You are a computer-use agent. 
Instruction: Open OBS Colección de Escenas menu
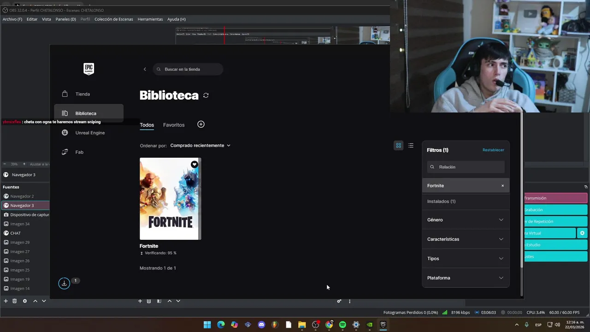[114, 19]
